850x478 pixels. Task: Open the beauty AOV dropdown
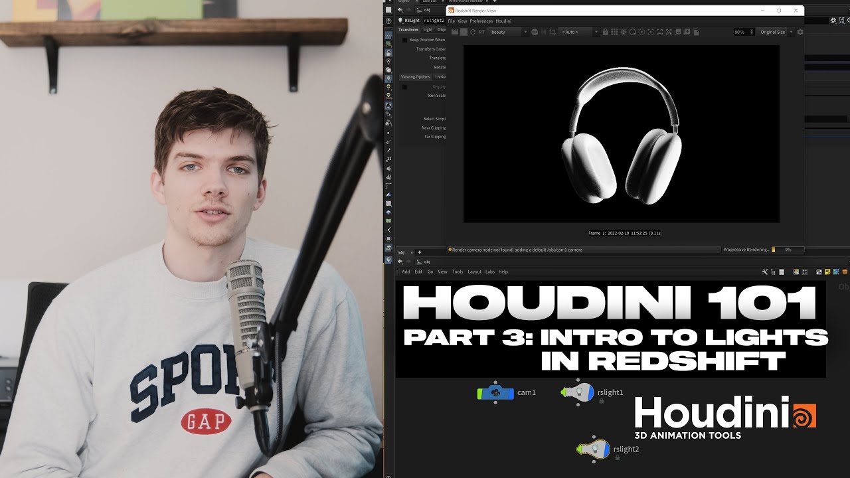coord(508,32)
